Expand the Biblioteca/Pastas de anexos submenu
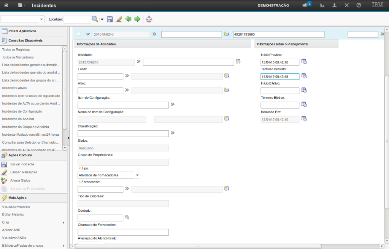389x249 pixels. pos(64,246)
